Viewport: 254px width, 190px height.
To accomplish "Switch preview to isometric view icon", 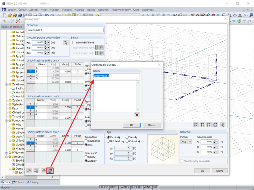I will (x=215, y=125).
